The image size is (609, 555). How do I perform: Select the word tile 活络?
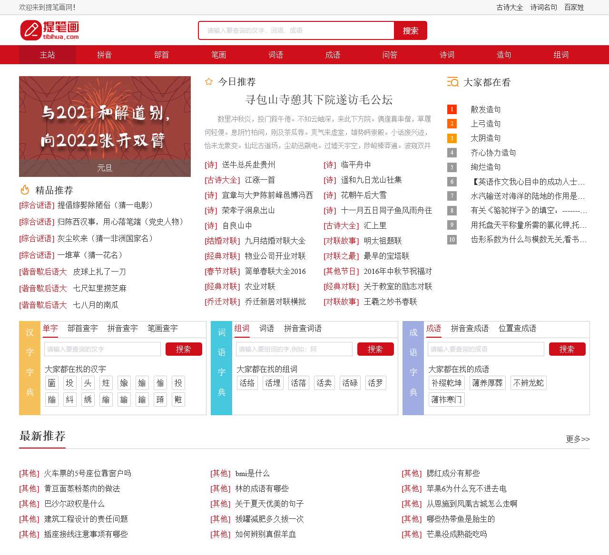coord(247,383)
